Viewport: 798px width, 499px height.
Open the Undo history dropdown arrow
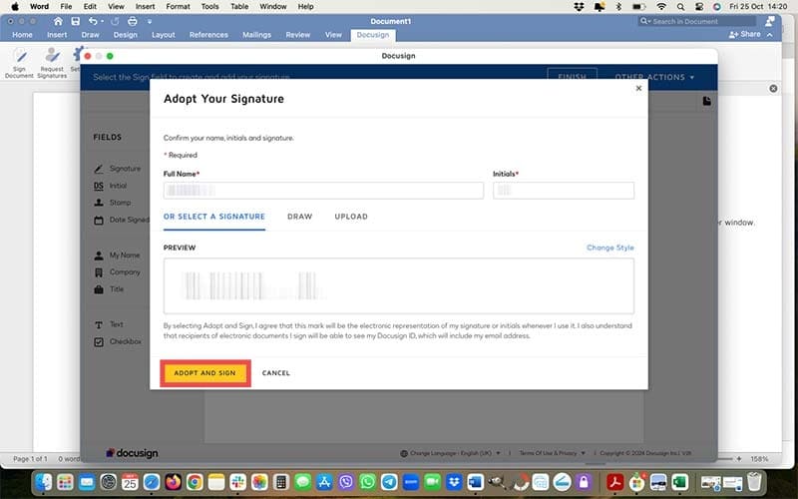pyautogui.click(x=102, y=21)
